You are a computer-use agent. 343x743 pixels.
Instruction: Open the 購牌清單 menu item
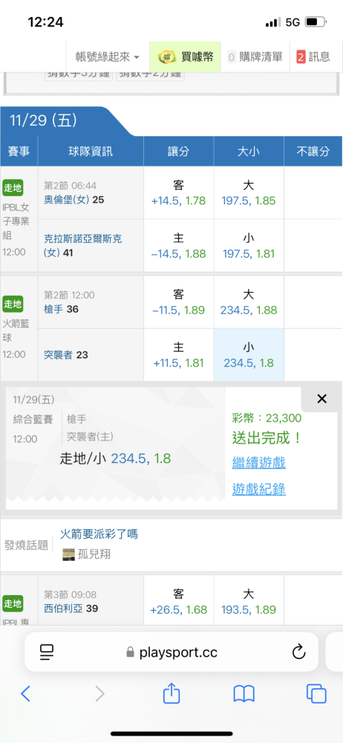click(255, 57)
